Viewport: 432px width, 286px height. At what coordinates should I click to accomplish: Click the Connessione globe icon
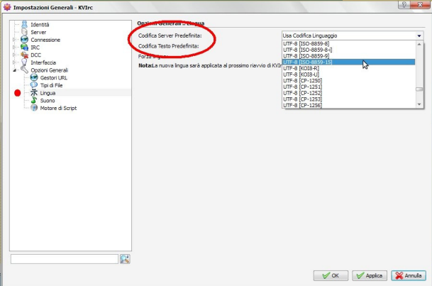coord(25,40)
